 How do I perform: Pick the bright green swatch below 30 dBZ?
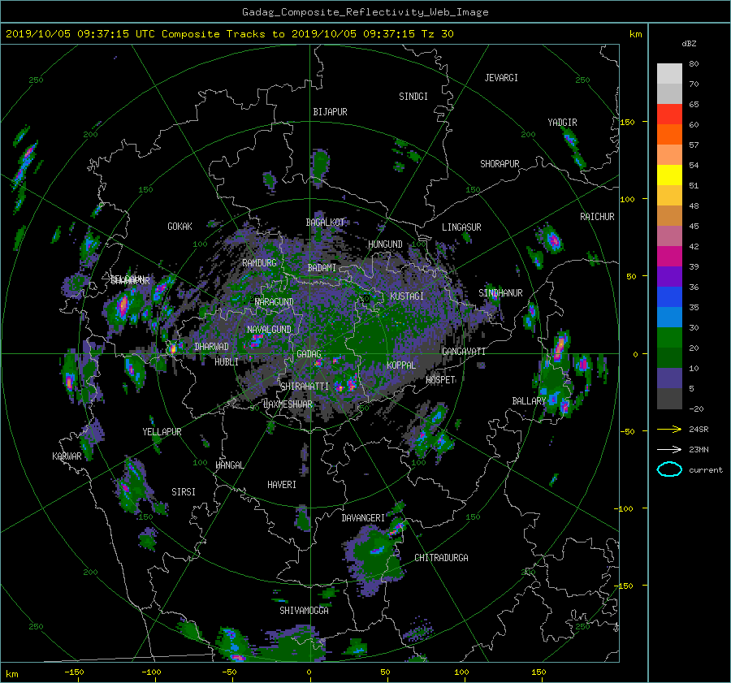click(669, 337)
